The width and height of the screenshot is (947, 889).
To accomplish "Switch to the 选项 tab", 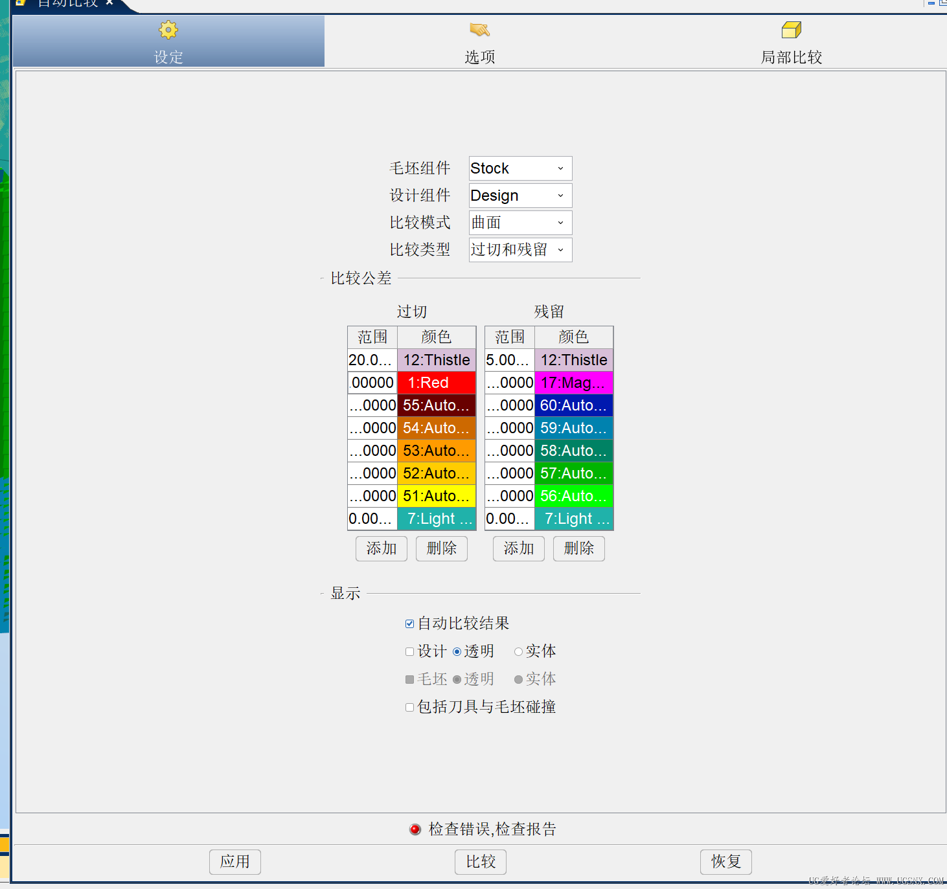I will coord(479,42).
